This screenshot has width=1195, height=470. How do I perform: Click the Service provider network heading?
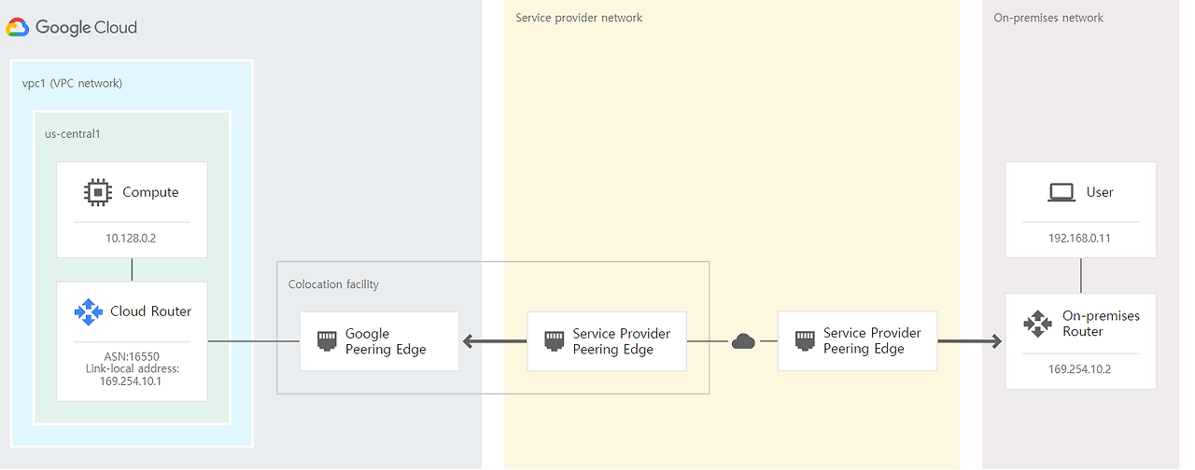pos(579,18)
